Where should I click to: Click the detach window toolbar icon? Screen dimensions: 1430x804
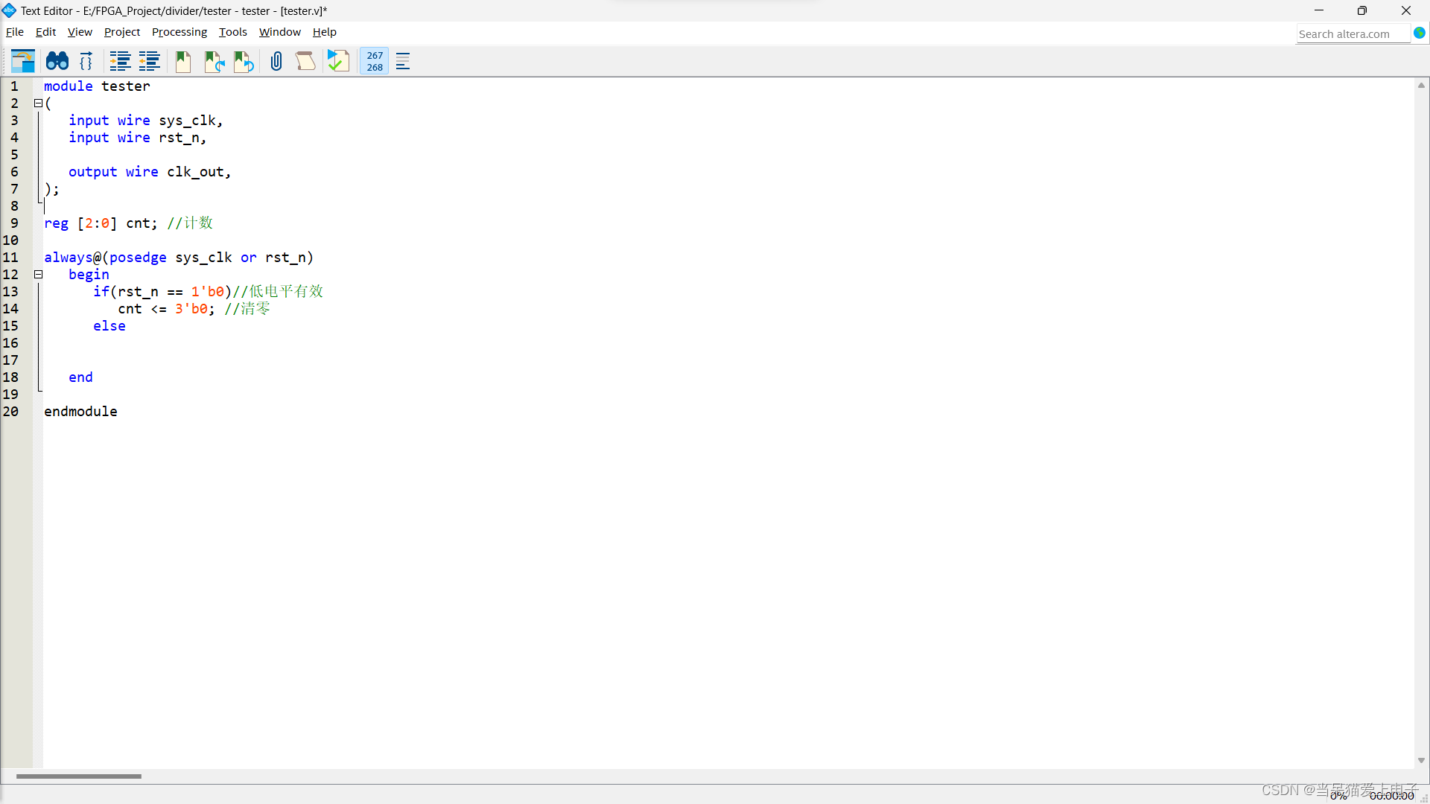click(x=23, y=61)
